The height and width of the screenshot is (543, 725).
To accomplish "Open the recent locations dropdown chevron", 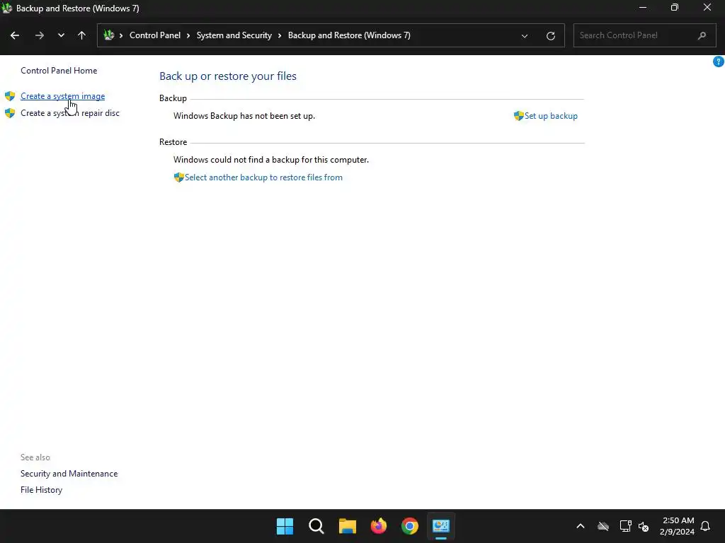I will pyautogui.click(x=61, y=35).
